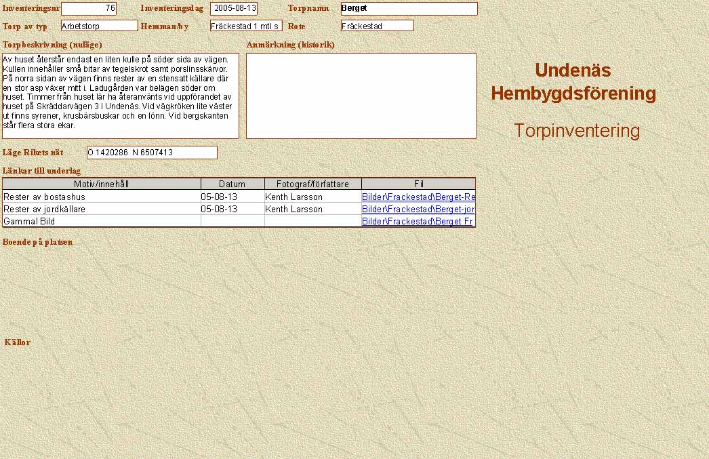Select the Rester av bostashus cell
Image resolution: width=709 pixels, height=459 pixels.
click(102, 197)
